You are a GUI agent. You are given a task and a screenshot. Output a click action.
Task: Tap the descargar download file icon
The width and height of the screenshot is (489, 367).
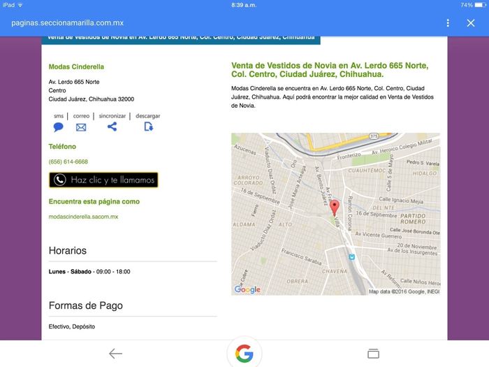coord(148,127)
